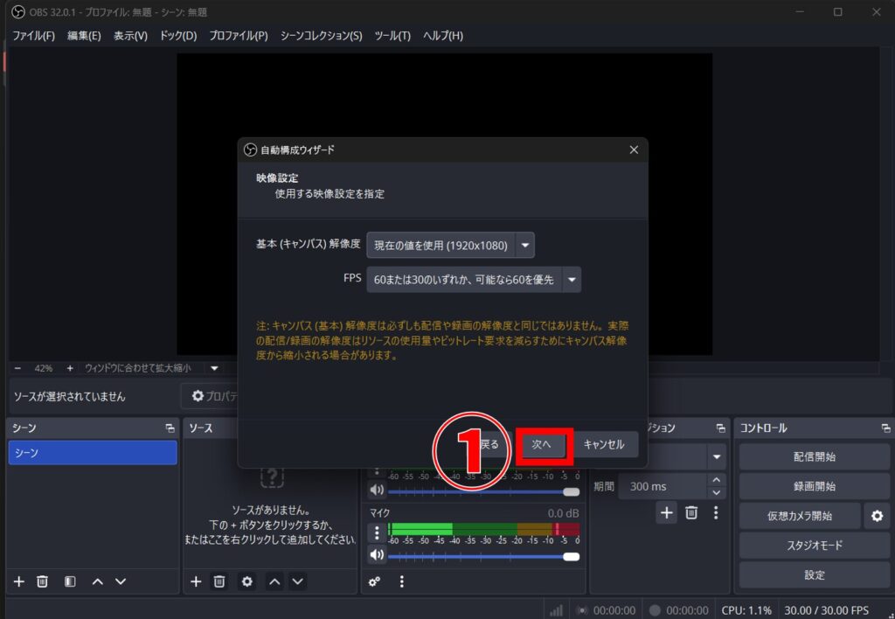Screen dimensions: 895x619
Task: Open virtual camera settings gear
Action: pyautogui.click(x=878, y=516)
